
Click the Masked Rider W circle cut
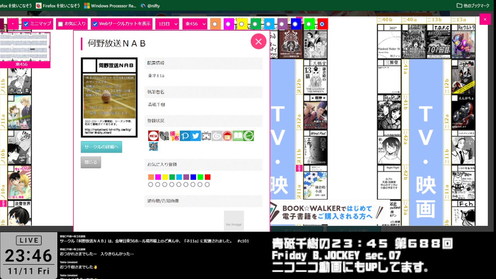(389, 41)
